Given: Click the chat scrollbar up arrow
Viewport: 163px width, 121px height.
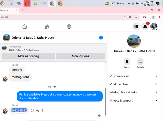Looking at the screenshot, I should coord(105,63).
